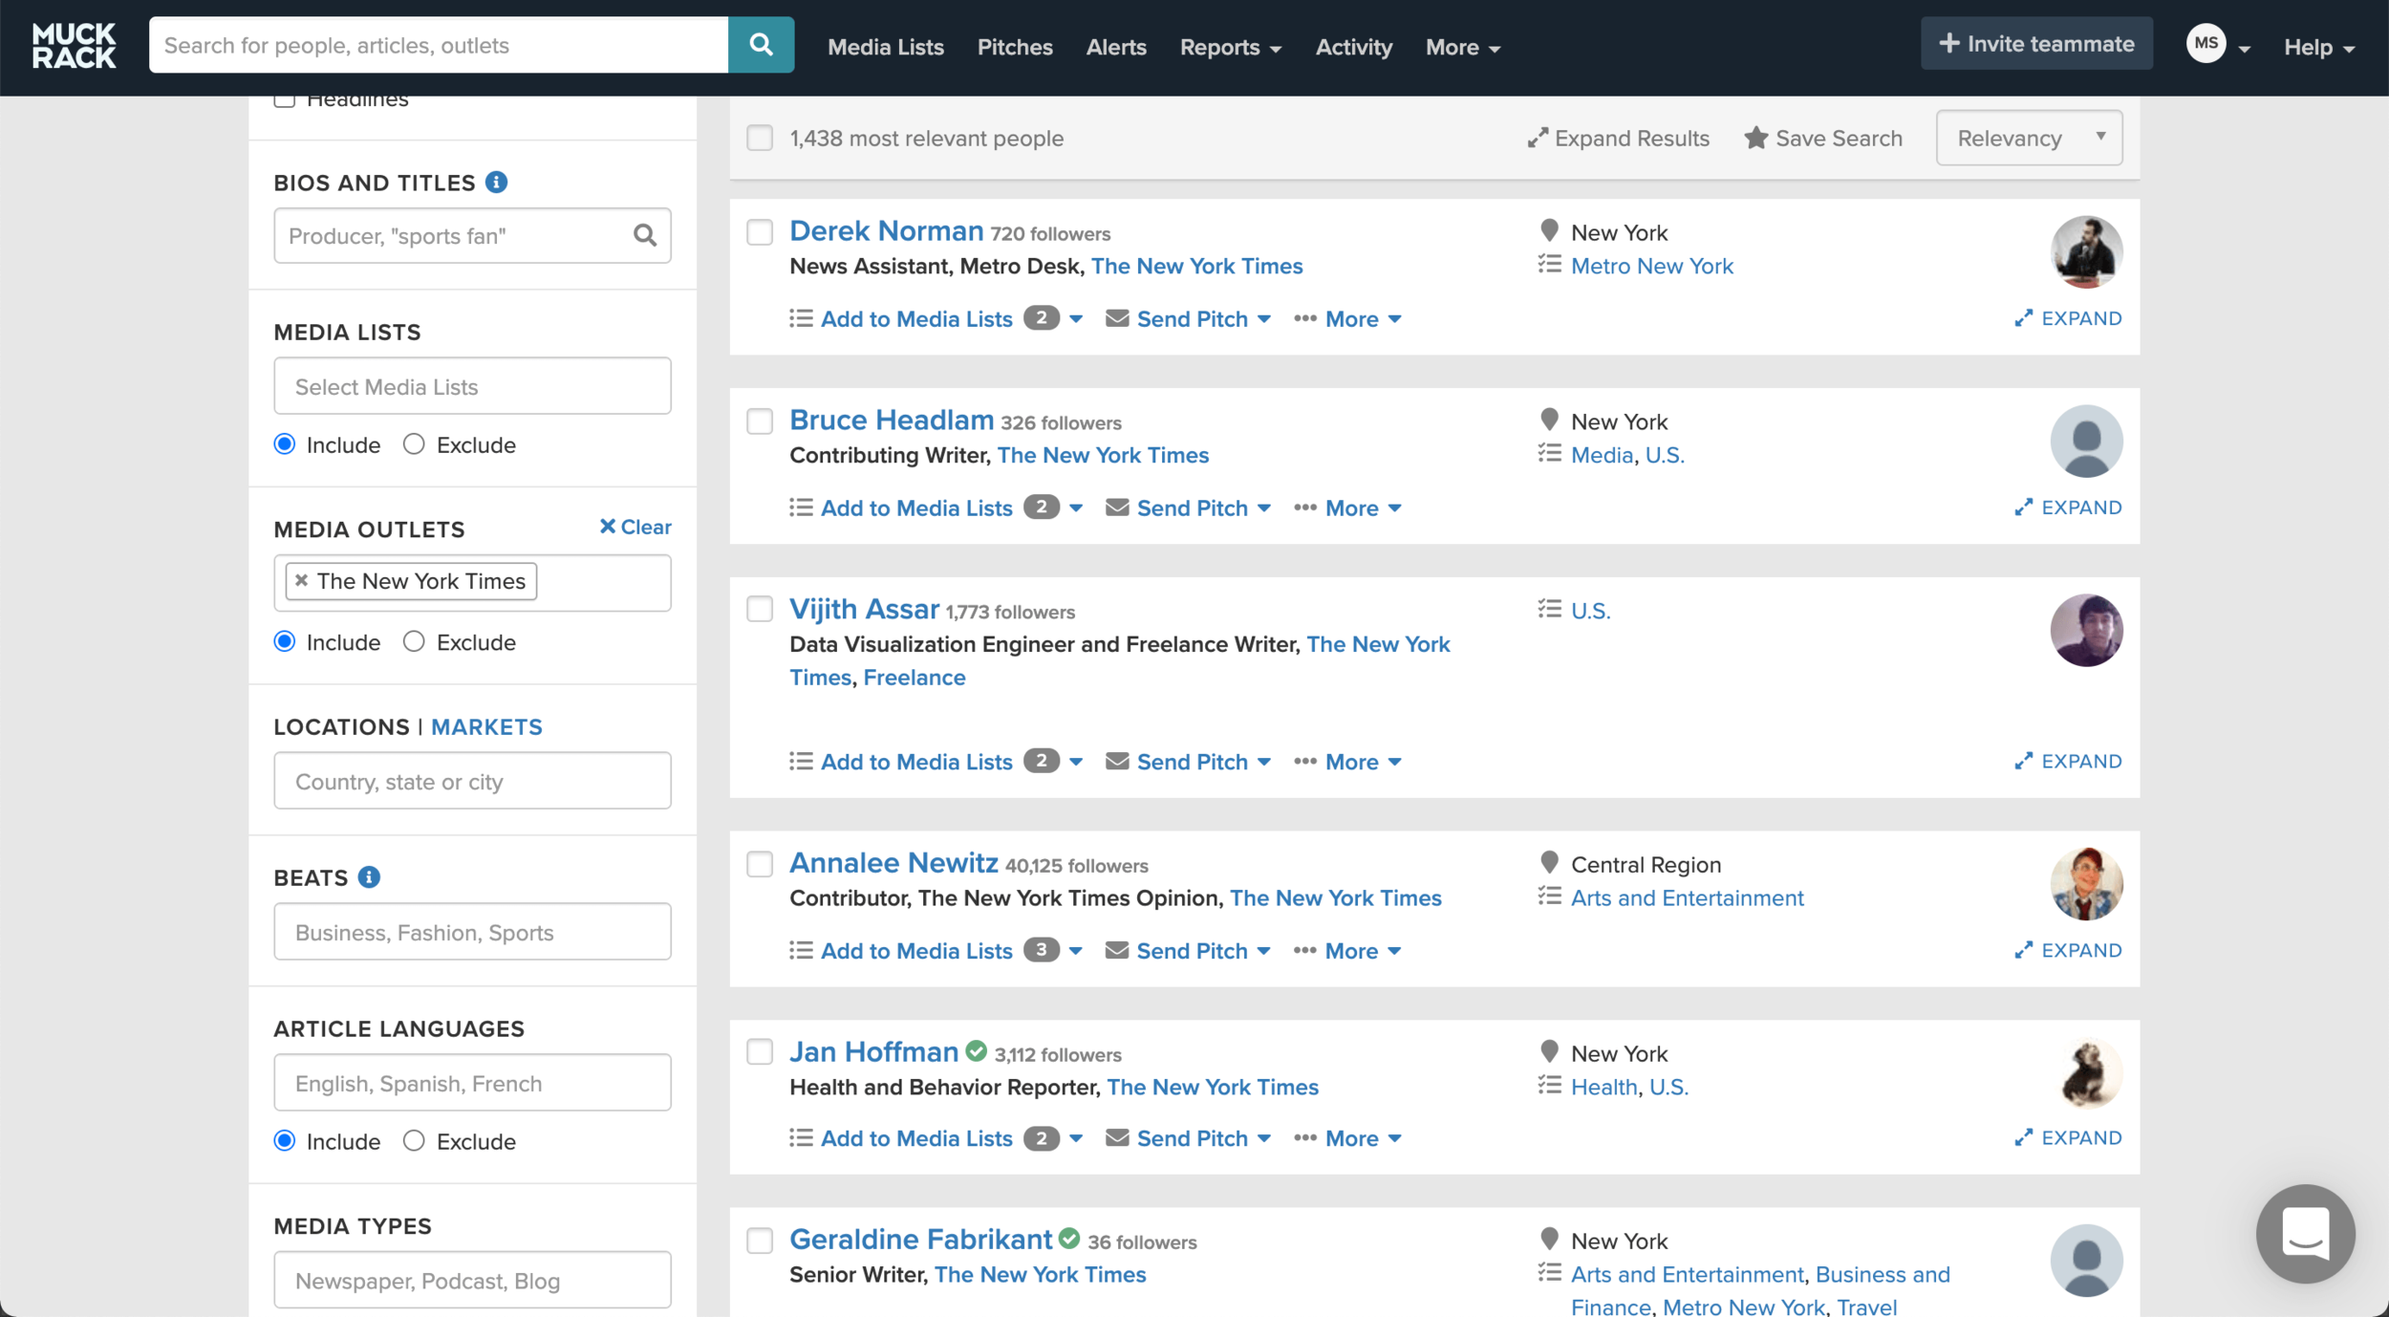The width and height of the screenshot is (2389, 1317).
Task: Click the Locations country, state or city field
Action: tap(472, 781)
